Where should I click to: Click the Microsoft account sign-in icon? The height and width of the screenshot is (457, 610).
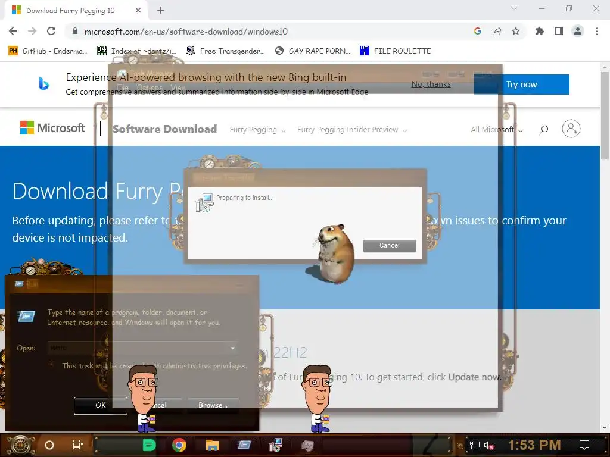(x=571, y=129)
